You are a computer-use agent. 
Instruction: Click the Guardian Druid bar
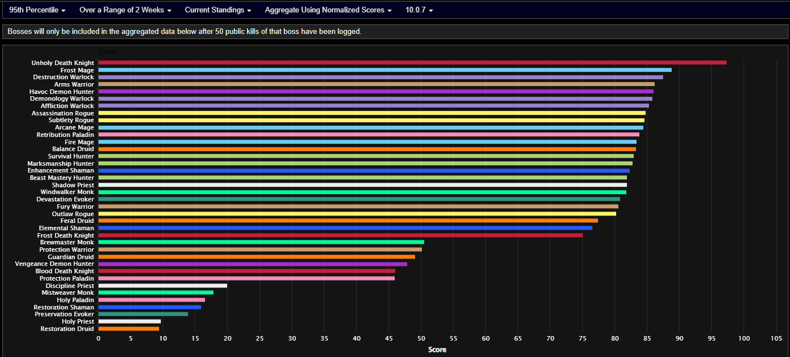pyautogui.click(x=257, y=257)
